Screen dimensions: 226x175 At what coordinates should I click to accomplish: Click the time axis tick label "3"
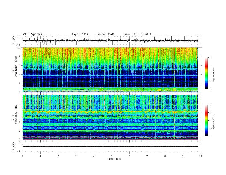[x=76, y=156]
